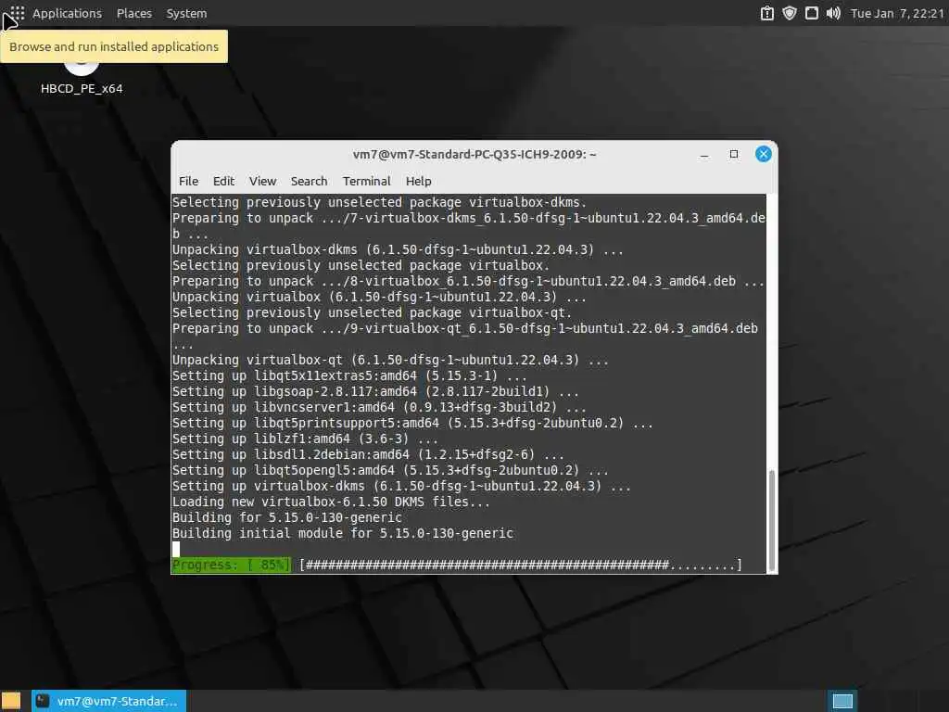Click 'Setting up liblzf1:amd64 (3.6-3)' line
The height and width of the screenshot is (712, 949).
coord(305,439)
